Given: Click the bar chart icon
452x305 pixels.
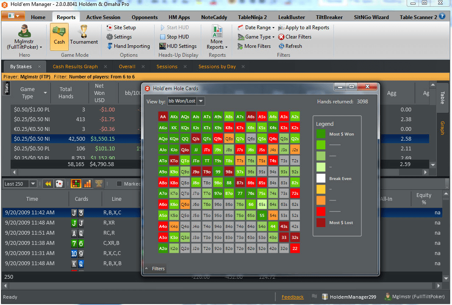Looking at the screenshot, I should 87,183.
